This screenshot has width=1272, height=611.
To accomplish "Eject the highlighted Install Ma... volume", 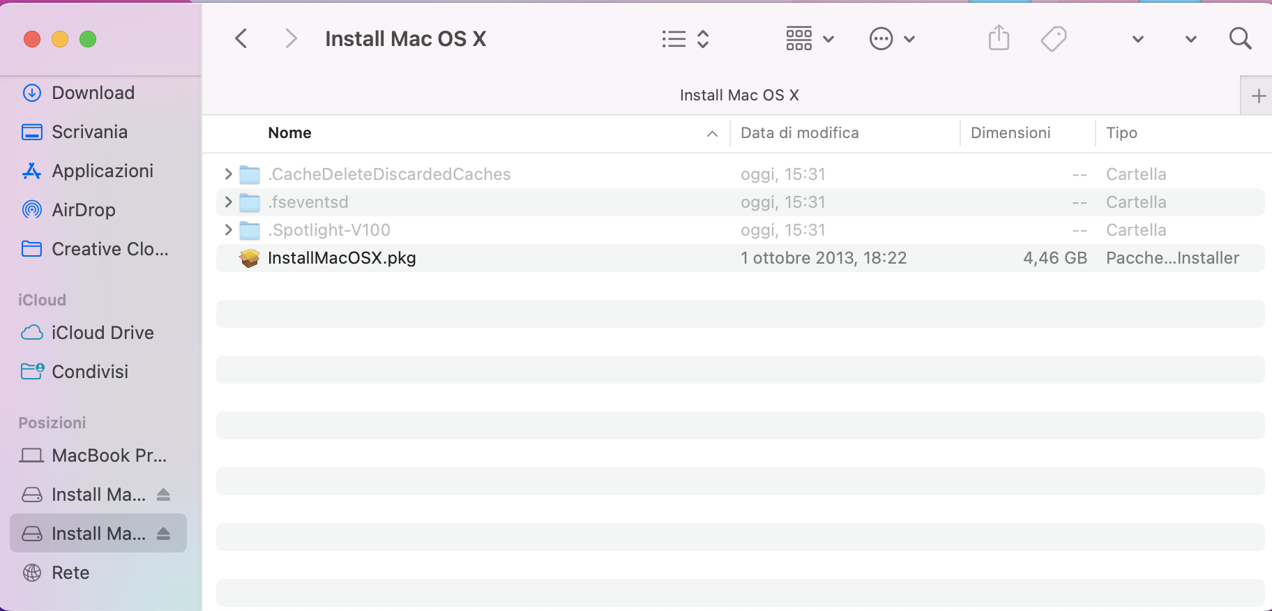I will [164, 534].
